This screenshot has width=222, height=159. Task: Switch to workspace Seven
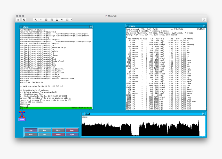(x=58, y=134)
